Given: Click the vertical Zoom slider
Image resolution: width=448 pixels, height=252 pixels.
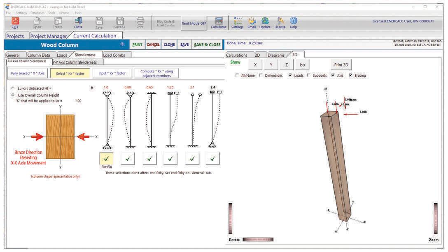Looking at the screenshot, I should 435,218.
